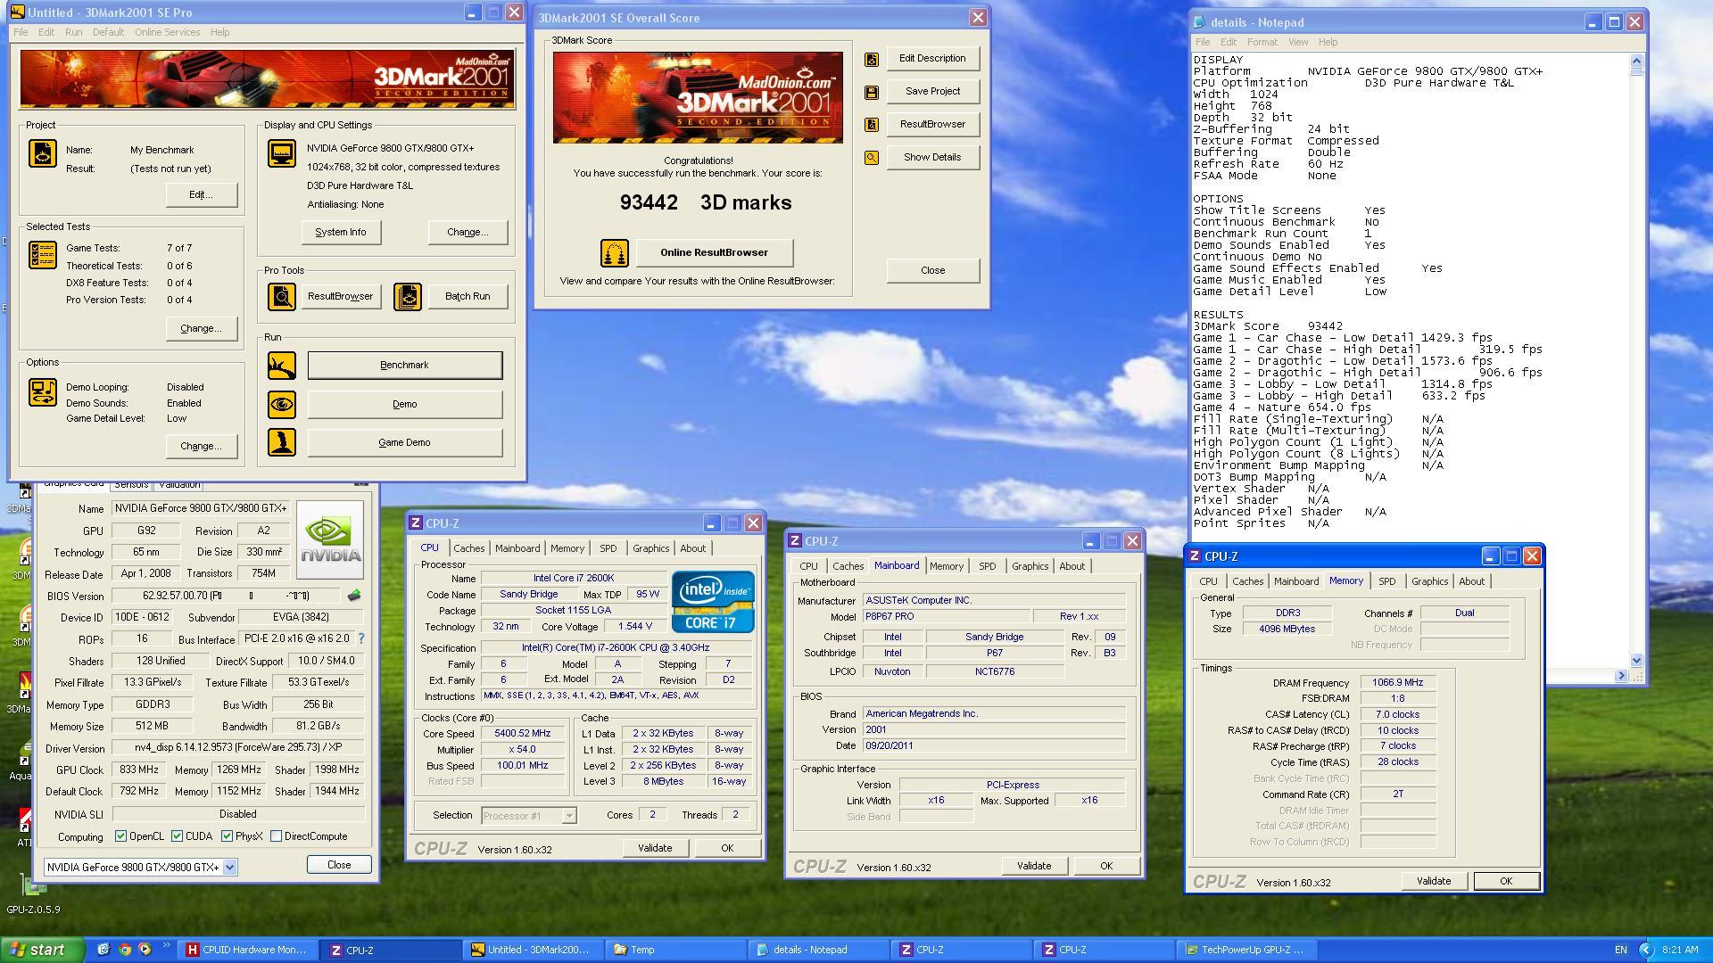
Task: Click Edit... button in Project section
Action: click(201, 194)
